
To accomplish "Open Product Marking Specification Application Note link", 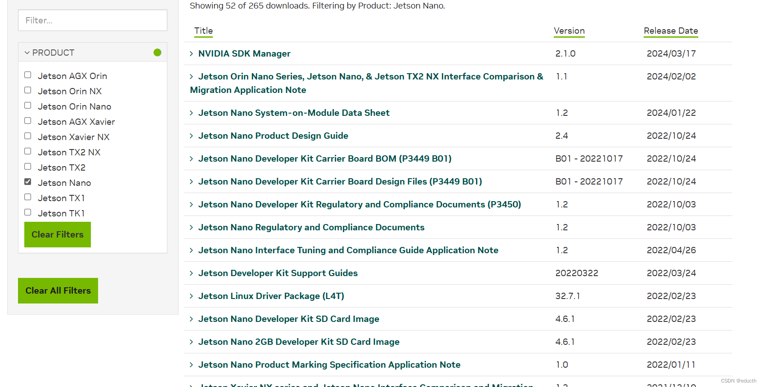I will click(x=329, y=365).
